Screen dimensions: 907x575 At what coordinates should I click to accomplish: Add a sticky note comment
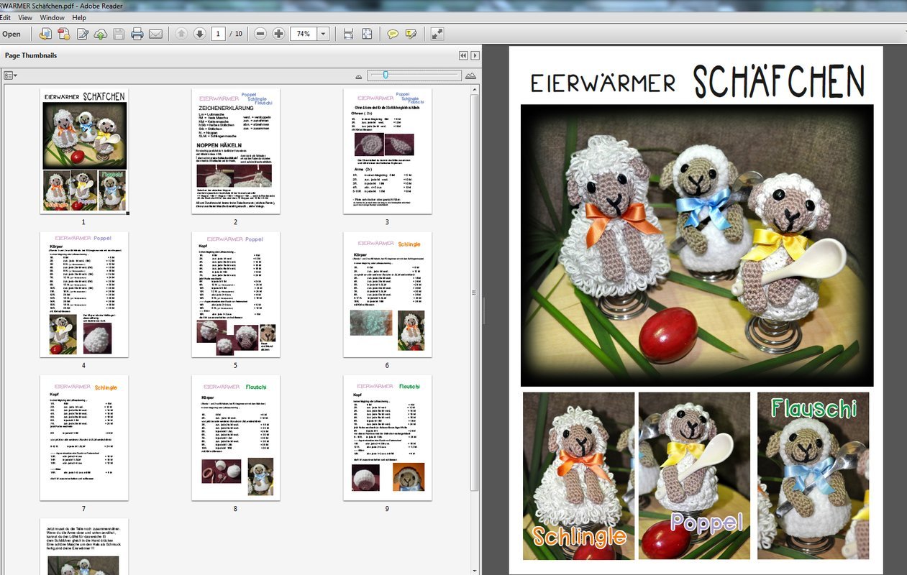pyautogui.click(x=393, y=34)
